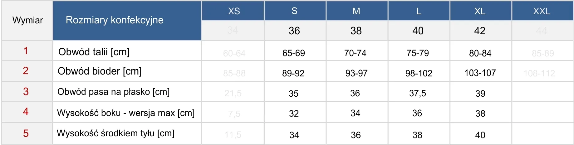Screen dimensions: 574x145
Task: Click the Wymiar header cell
Action: click(27, 21)
